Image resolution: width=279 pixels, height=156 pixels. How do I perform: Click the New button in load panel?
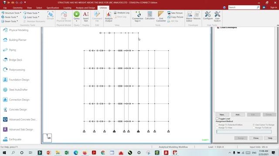point(222,114)
